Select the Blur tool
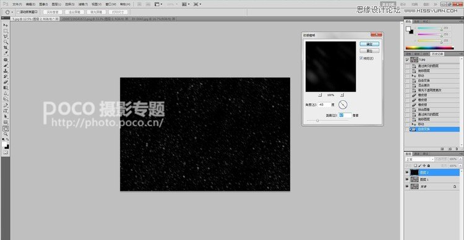 point(6,93)
